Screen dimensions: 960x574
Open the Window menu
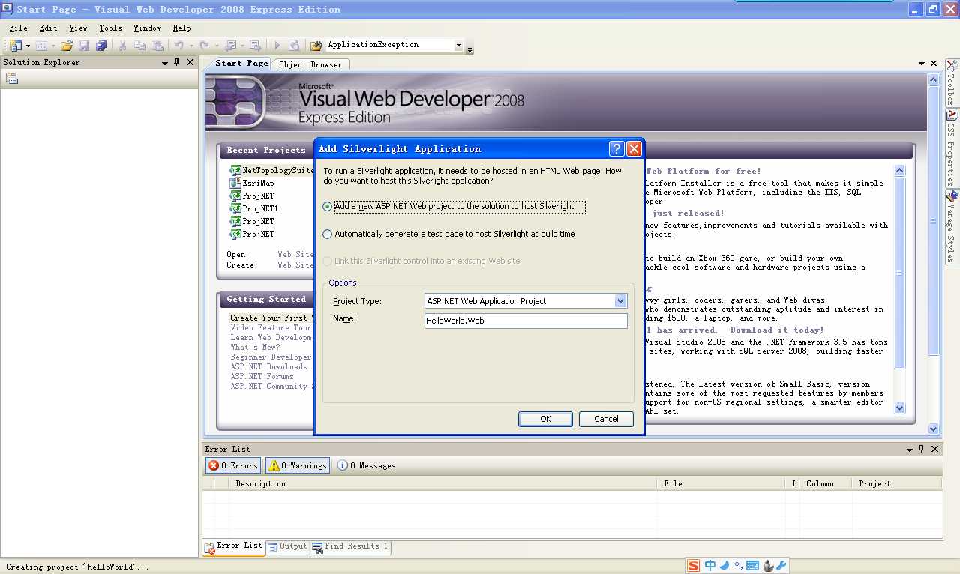coord(147,28)
